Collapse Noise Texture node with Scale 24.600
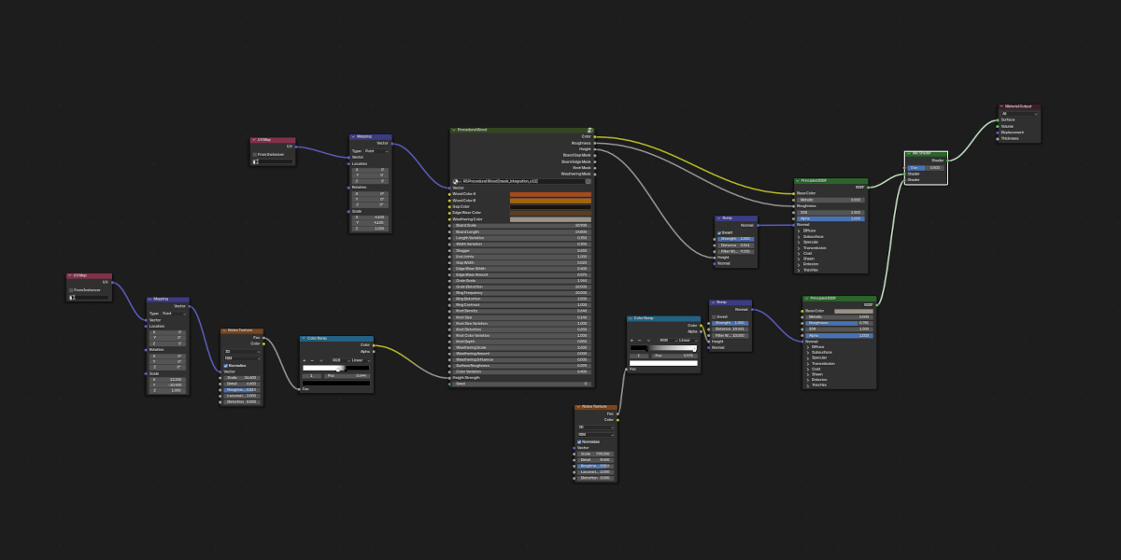 click(224, 330)
